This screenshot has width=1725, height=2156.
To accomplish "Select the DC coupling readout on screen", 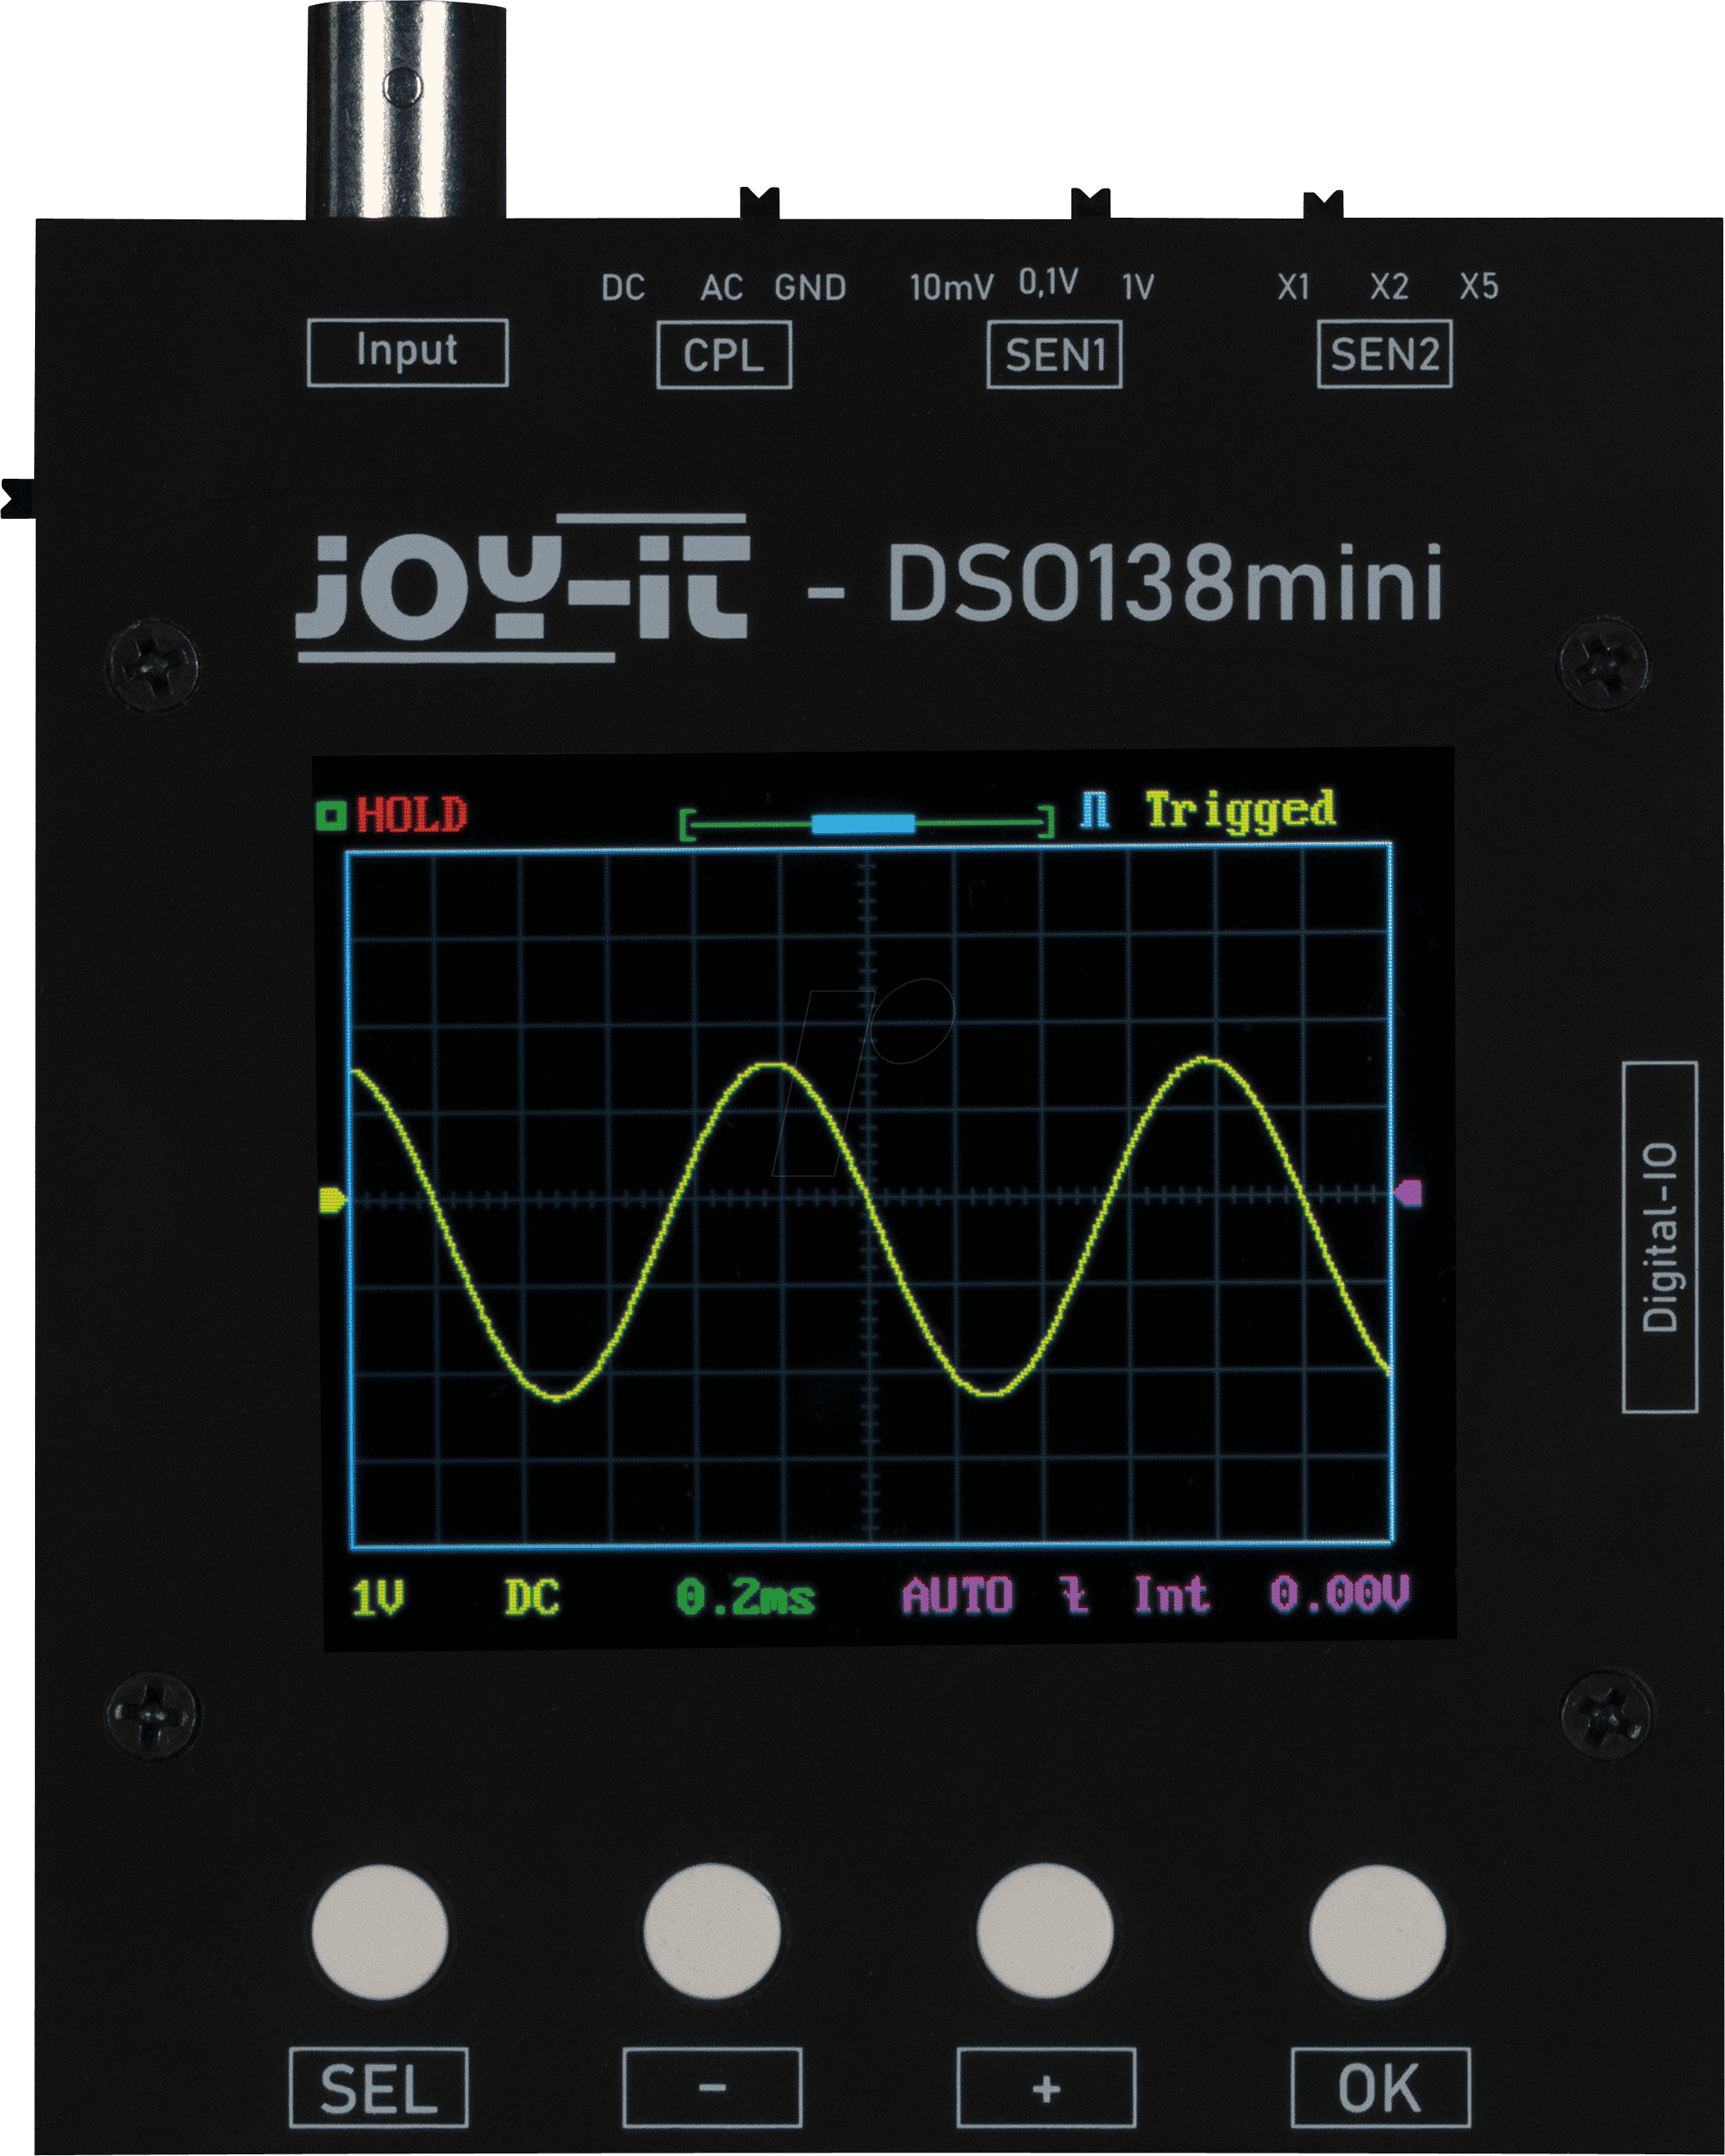I will click(x=532, y=1597).
